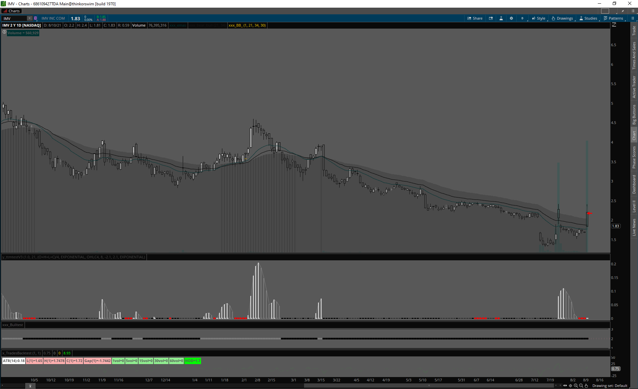The image size is (638, 389).
Task: Open chart settings gear icon
Action: click(x=511, y=18)
